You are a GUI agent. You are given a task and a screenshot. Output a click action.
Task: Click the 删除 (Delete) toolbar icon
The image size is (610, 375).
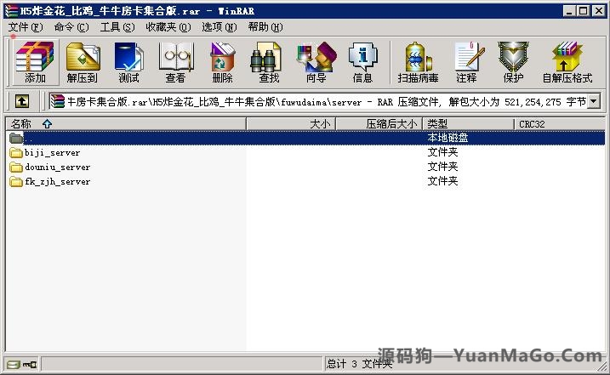[222, 62]
